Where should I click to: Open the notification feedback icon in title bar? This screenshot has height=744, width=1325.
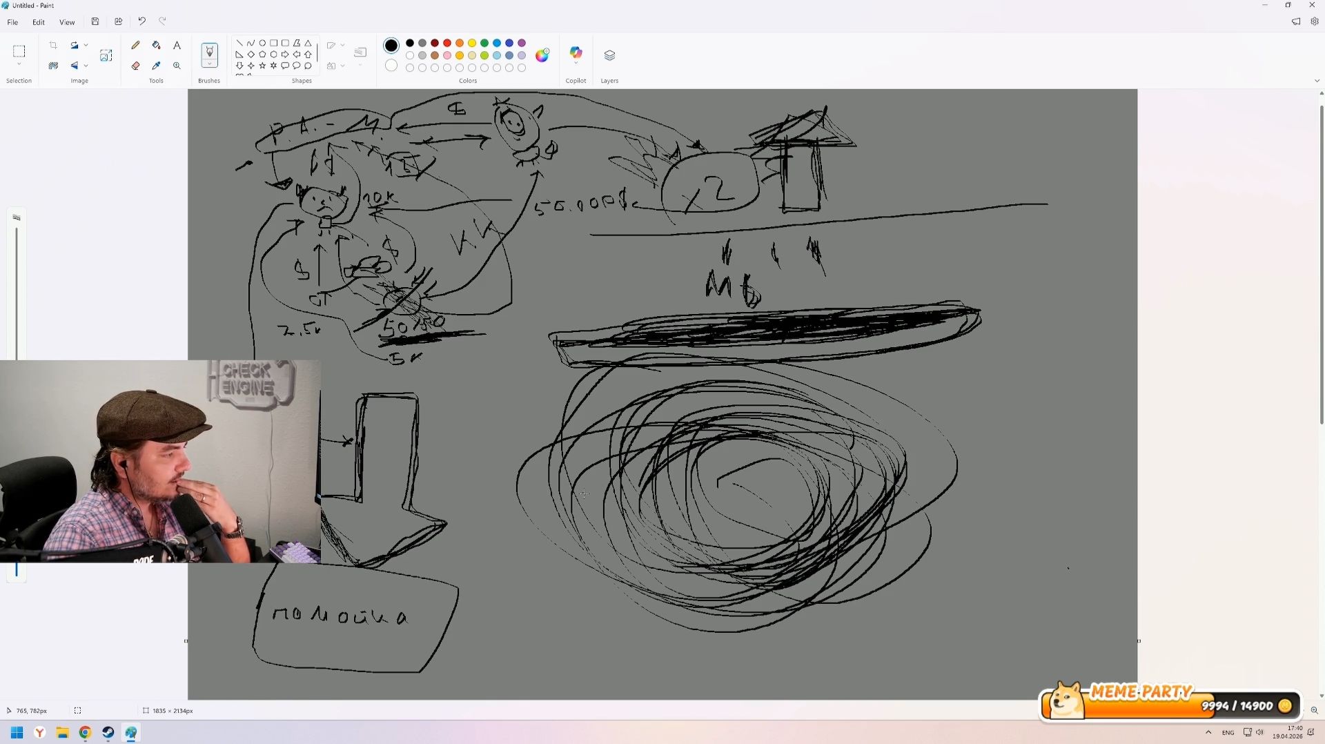(x=1295, y=21)
